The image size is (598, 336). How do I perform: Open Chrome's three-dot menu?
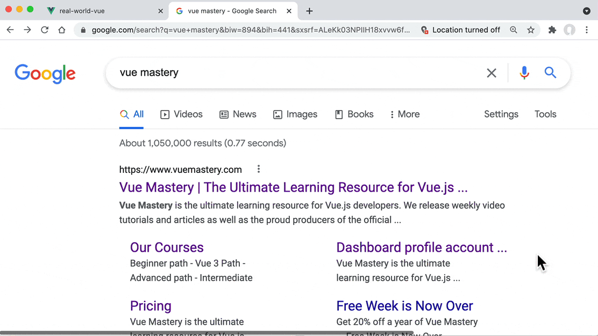point(587,30)
